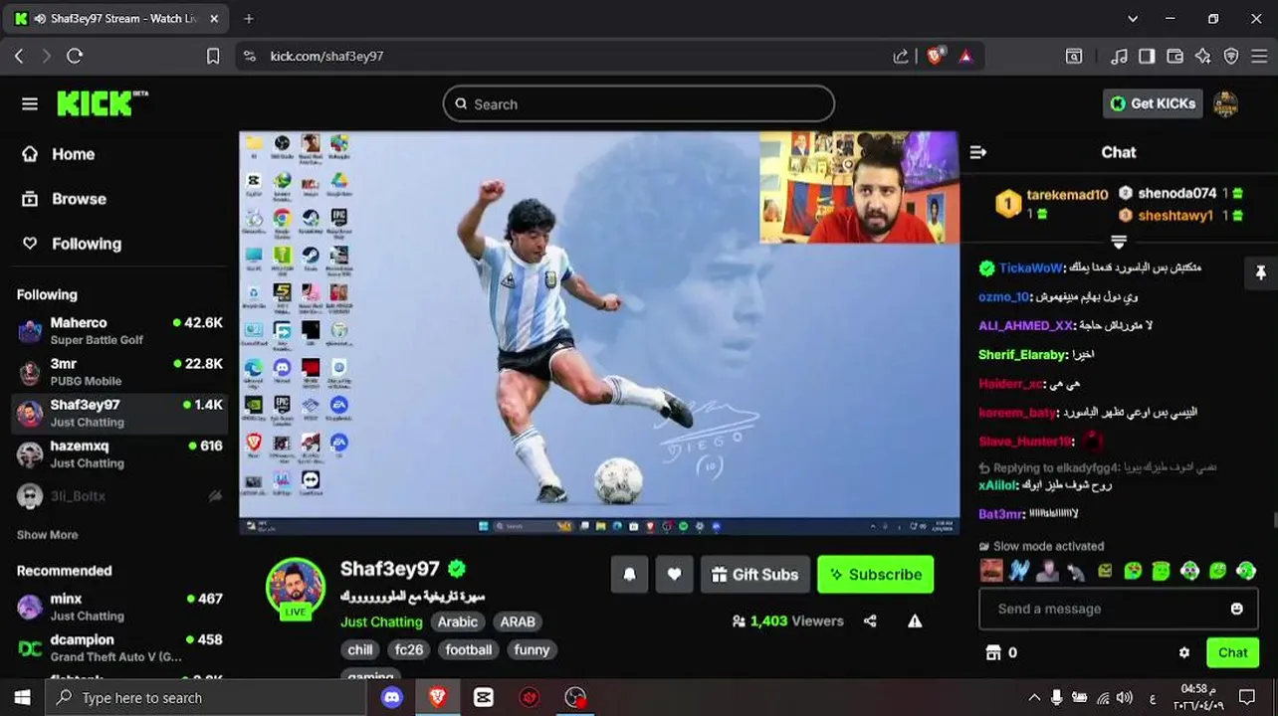Click the green Subscribe button
The height and width of the screenshot is (716, 1278).
pos(876,574)
